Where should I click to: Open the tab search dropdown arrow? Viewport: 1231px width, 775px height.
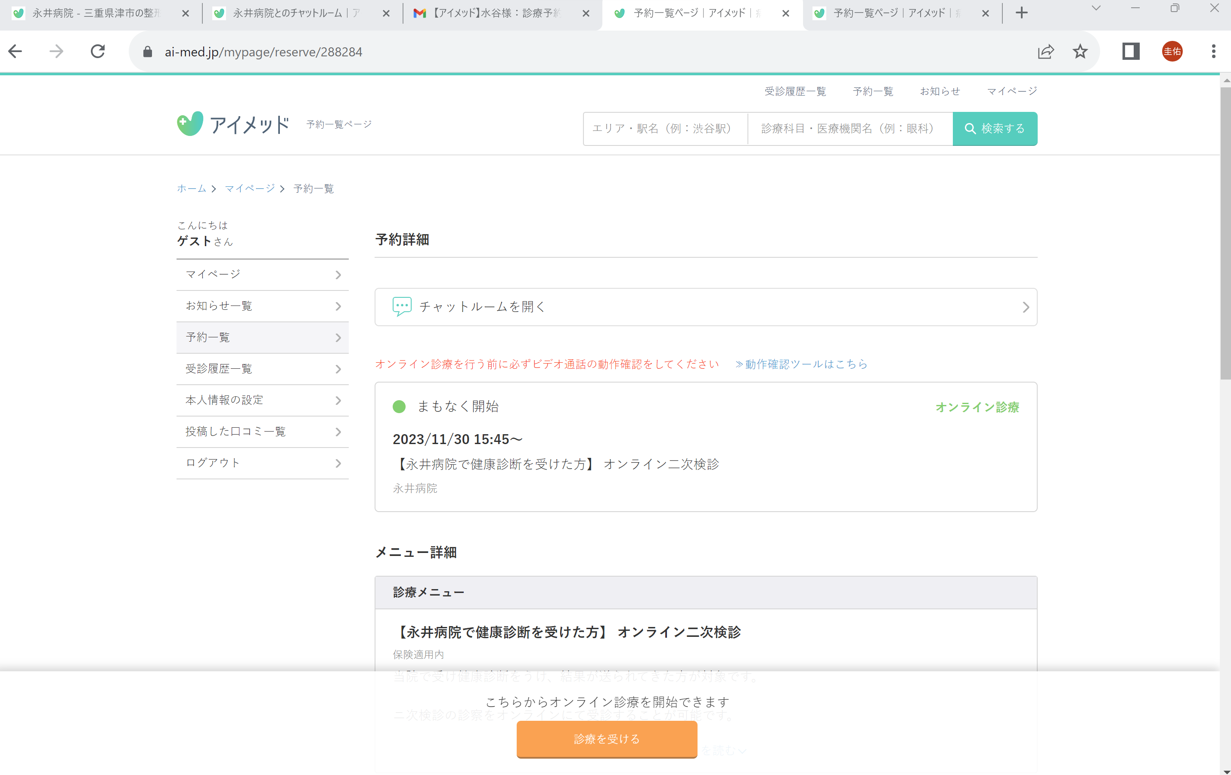pos(1095,8)
